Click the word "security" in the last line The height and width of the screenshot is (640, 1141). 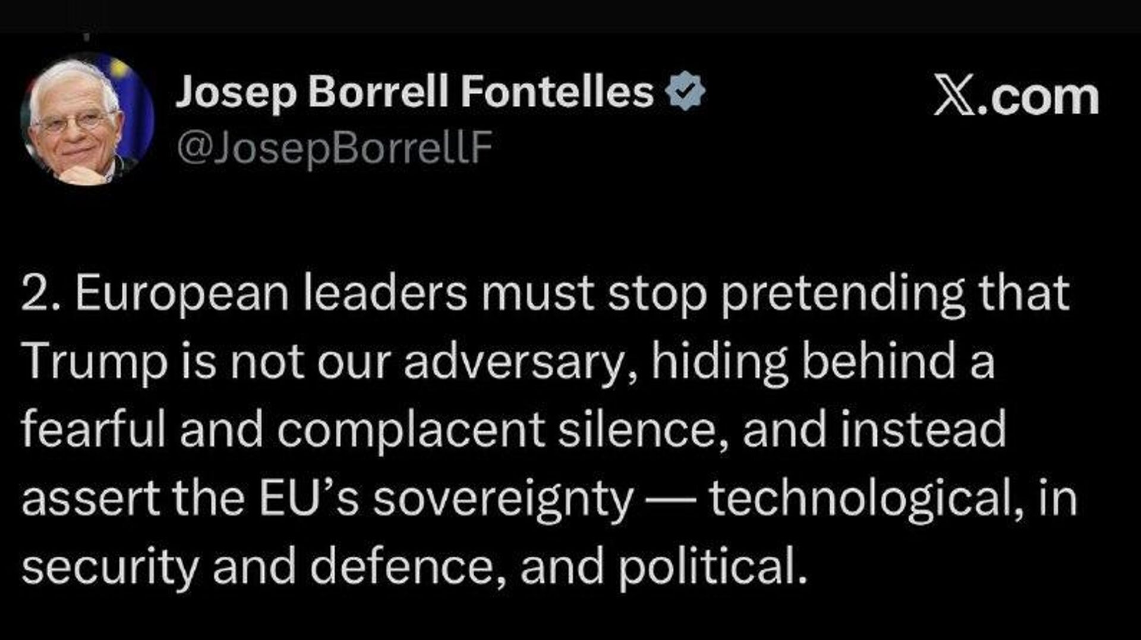[x=110, y=568]
